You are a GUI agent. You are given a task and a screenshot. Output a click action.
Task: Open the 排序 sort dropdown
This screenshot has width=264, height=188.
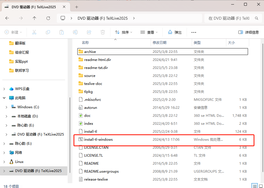pyautogui.click(x=124, y=32)
